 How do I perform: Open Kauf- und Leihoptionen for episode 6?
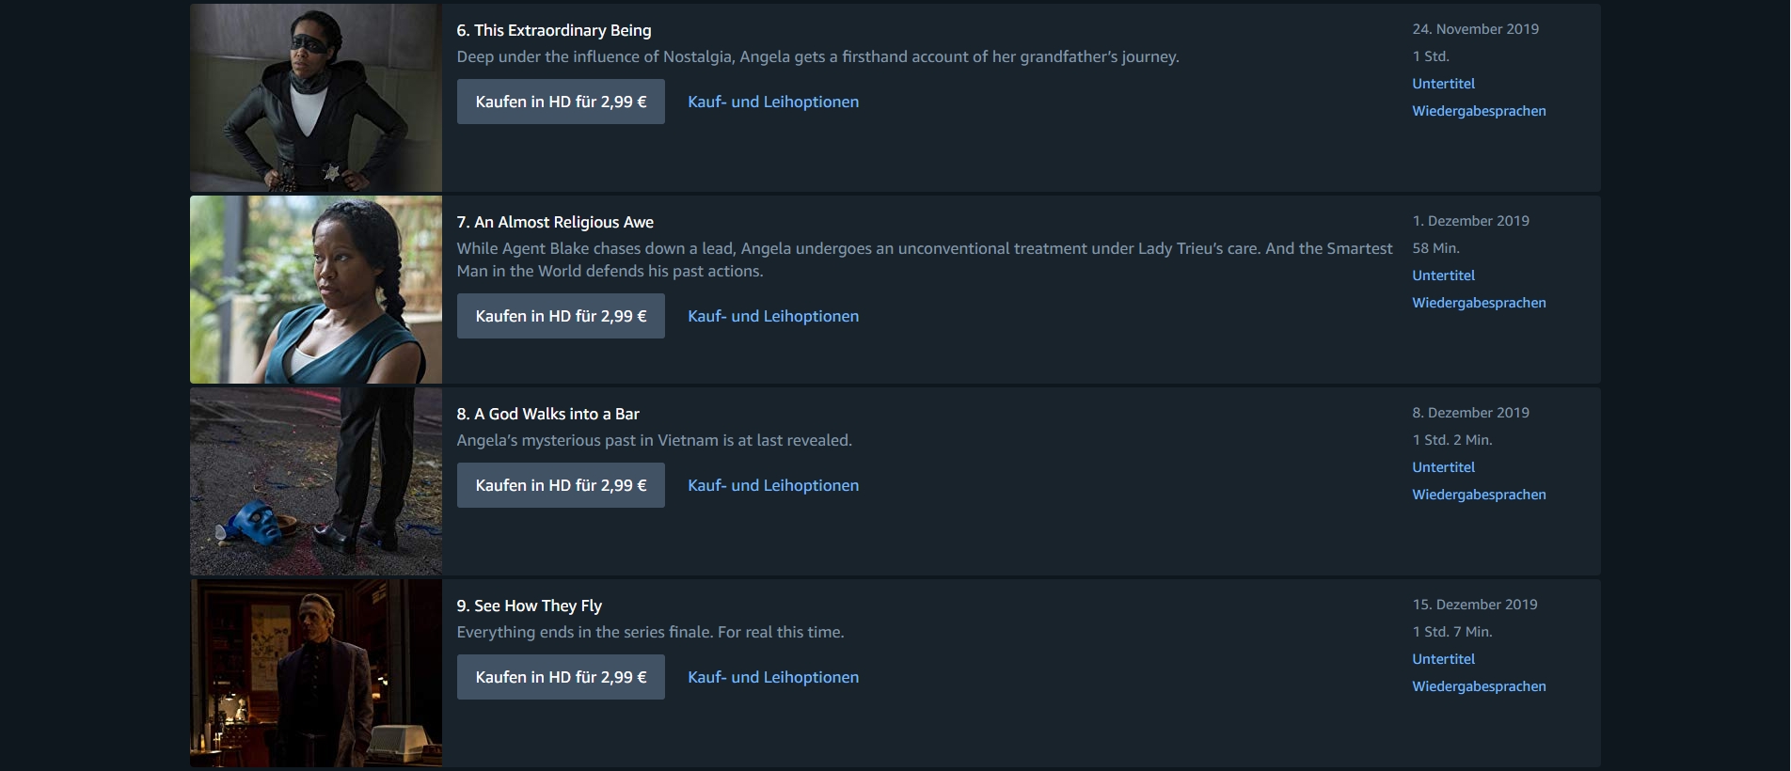point(773,102)
